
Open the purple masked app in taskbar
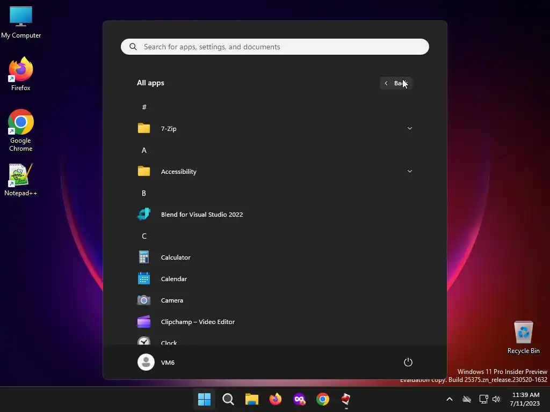tap(299, 399)
